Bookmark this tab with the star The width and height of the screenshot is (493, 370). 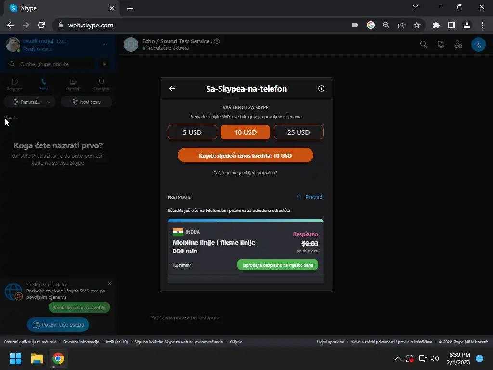coord(417,25)
